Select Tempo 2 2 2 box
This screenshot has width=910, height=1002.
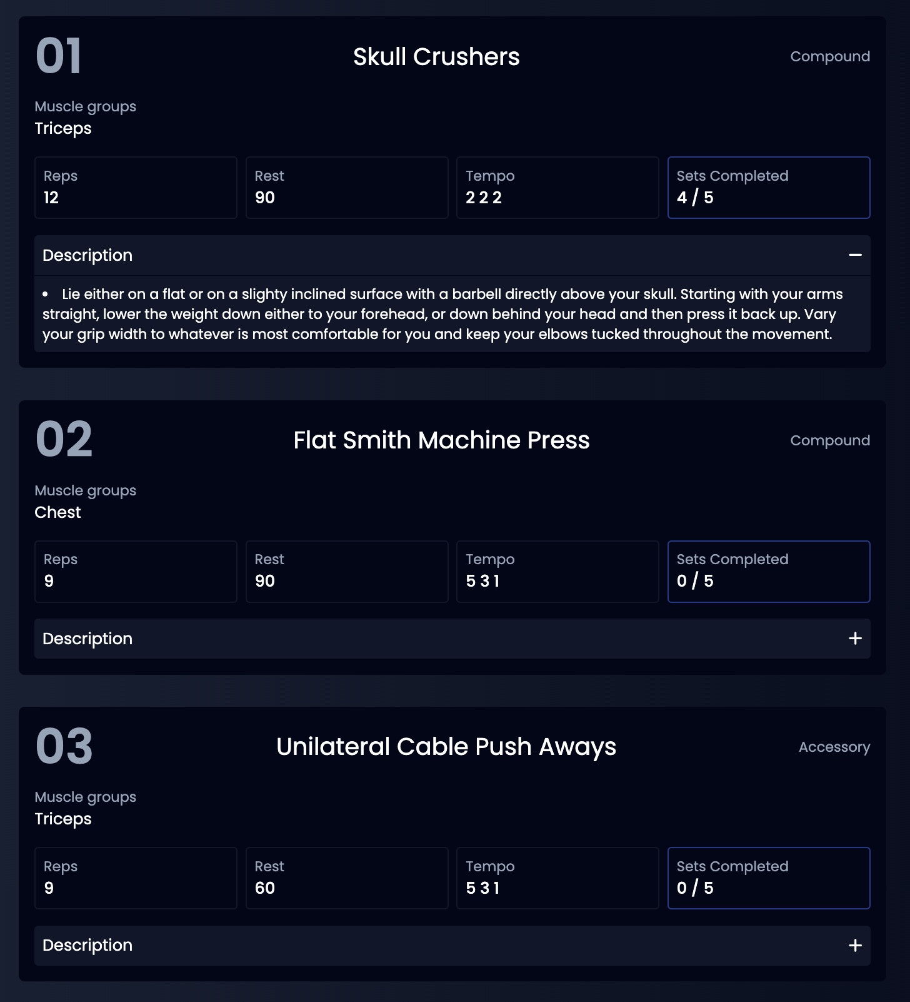[557, 188]
